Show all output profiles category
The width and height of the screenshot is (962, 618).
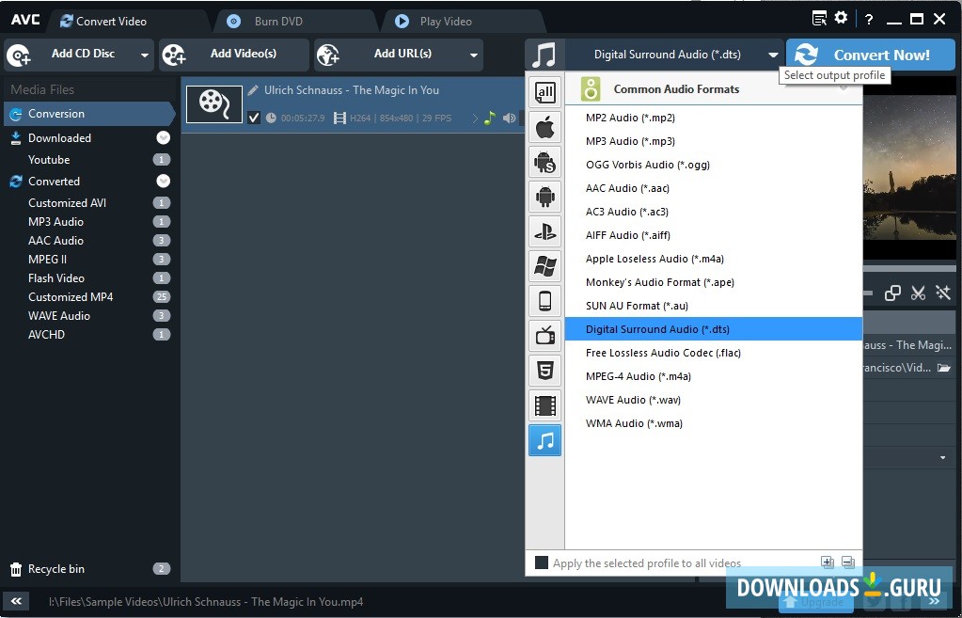point(544,93)
